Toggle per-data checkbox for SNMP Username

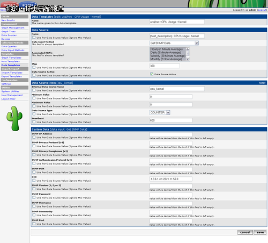pos(34,206)
